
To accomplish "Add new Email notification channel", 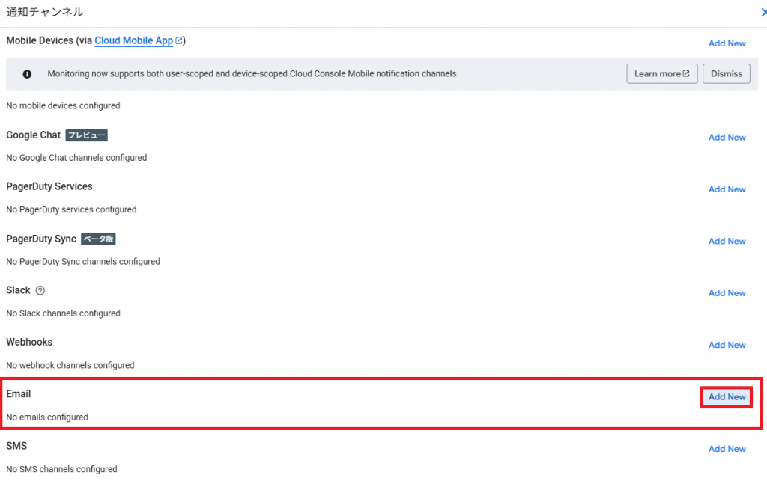I will [727, 397].
